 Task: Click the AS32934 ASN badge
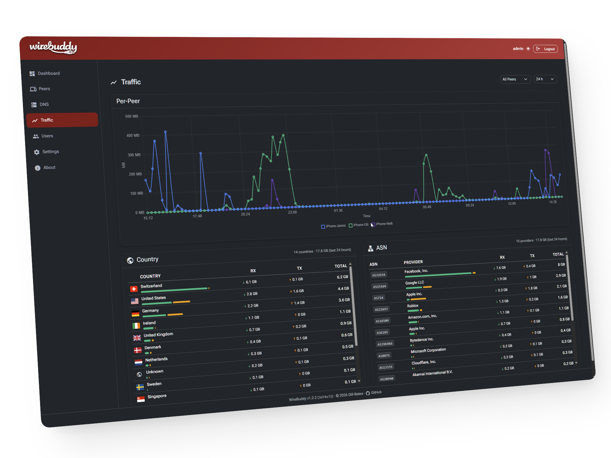coord(379,275)
